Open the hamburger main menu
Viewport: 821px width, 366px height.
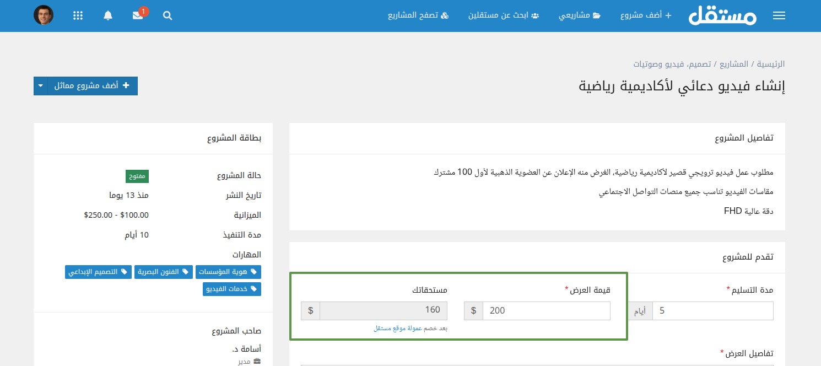click(779, 16)
